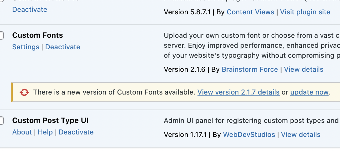Open Custom Fonts Settings link

[x=26, y=47]
